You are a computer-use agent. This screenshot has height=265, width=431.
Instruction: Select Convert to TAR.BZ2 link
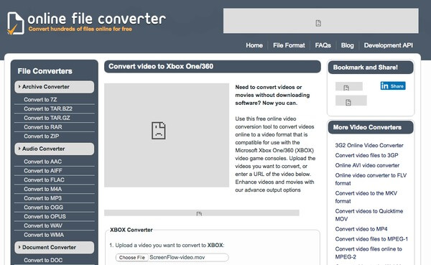(x=48, y=109)
